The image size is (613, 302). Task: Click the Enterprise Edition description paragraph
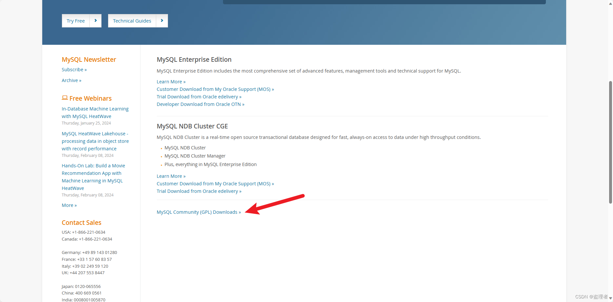point(309,71)
